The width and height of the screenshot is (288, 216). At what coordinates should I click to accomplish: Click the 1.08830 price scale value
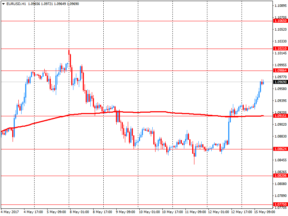click(281, 136)
